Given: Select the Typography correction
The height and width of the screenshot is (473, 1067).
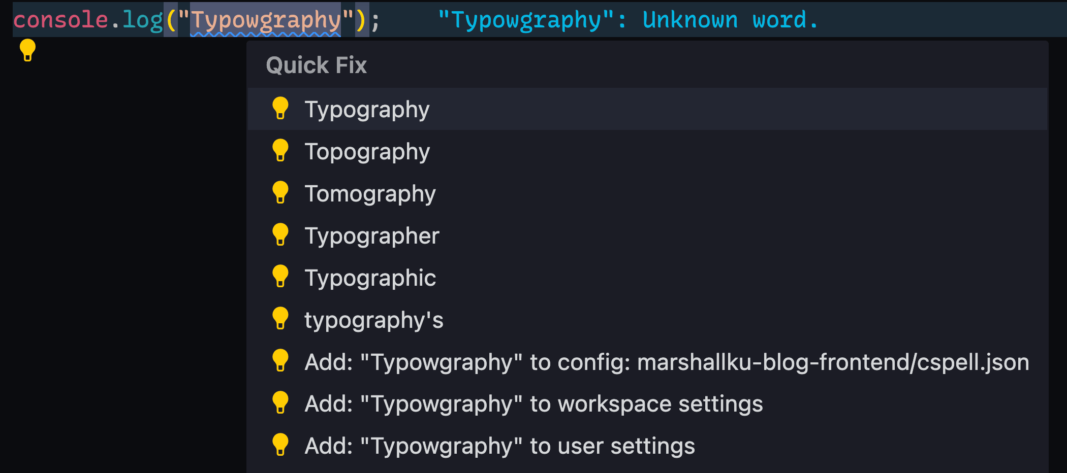Looking at the screenshot, I should pos(367,109).
